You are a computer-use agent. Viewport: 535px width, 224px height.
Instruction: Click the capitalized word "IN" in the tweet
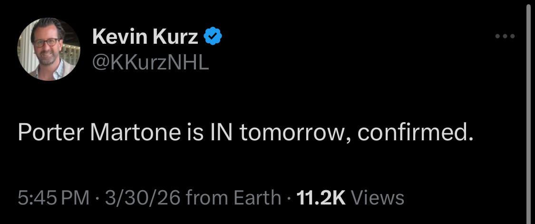(x=220, y=134)
